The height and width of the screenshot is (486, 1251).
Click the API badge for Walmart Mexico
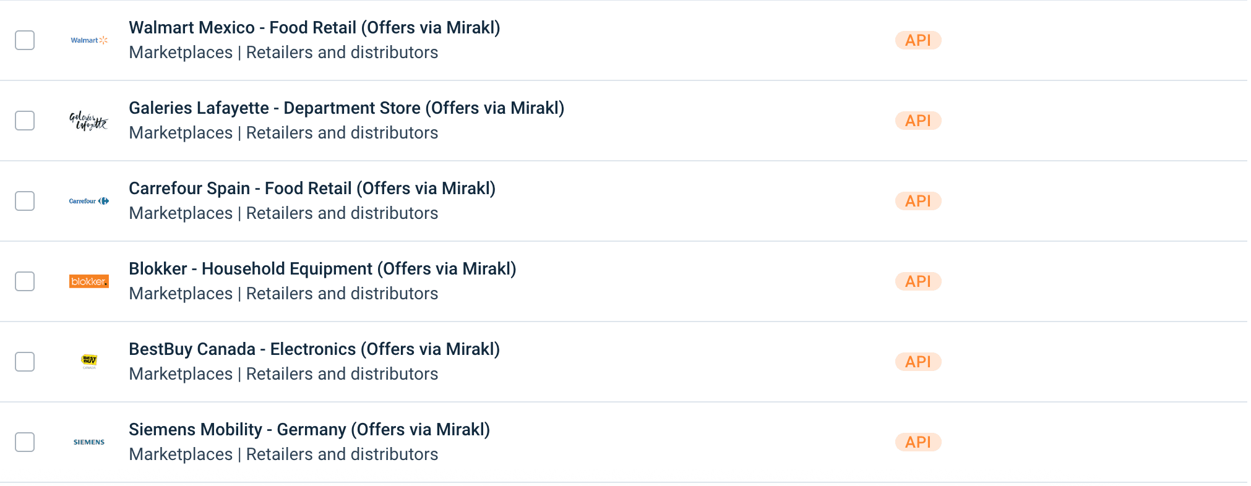coord(918,40)
